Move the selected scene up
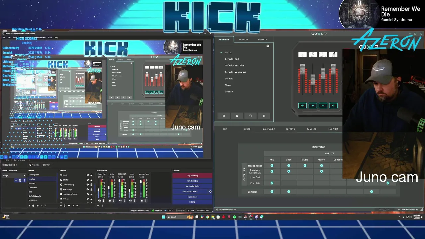The image size is (425, 239). click(42, 206)
